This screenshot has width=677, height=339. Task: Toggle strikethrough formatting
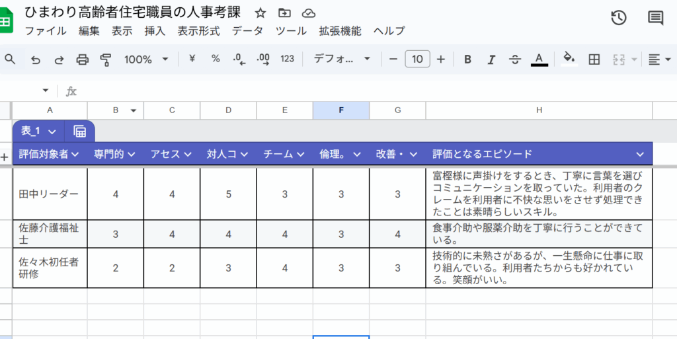click(515, 59)
